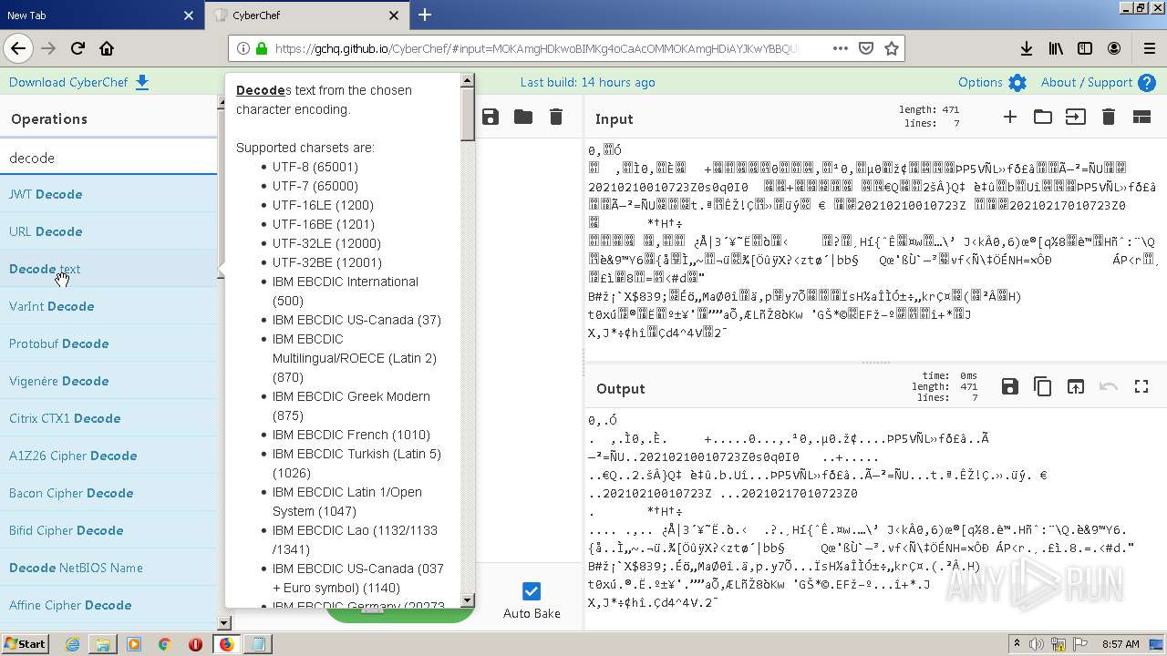
Task: Click down arrow of the popup scrollbar
Action: tap(468, 600)
